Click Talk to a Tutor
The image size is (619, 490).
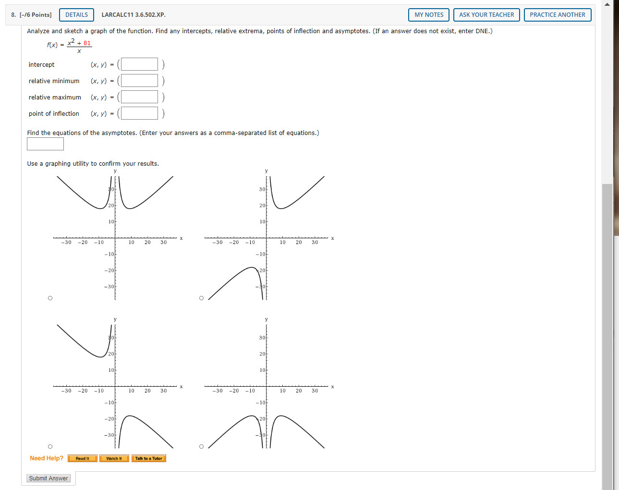coord(148,458)
